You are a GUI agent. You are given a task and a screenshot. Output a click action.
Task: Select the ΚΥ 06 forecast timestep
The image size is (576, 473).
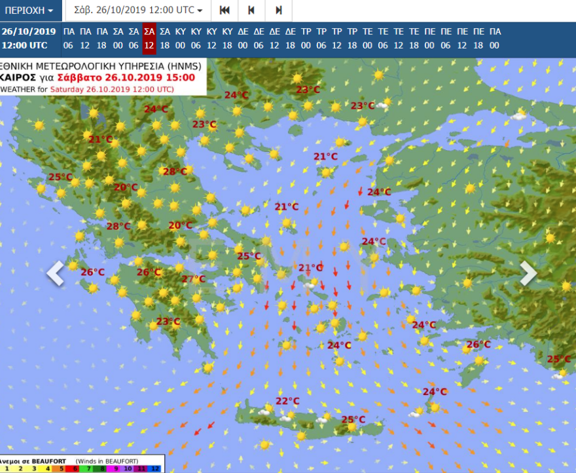point(195,39)
